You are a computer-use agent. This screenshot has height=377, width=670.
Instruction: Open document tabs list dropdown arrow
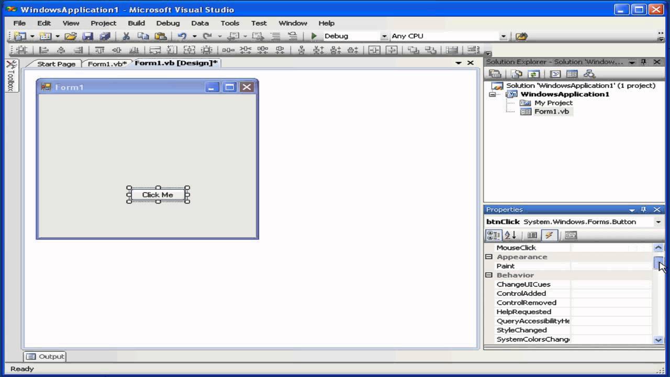(459, 63)
